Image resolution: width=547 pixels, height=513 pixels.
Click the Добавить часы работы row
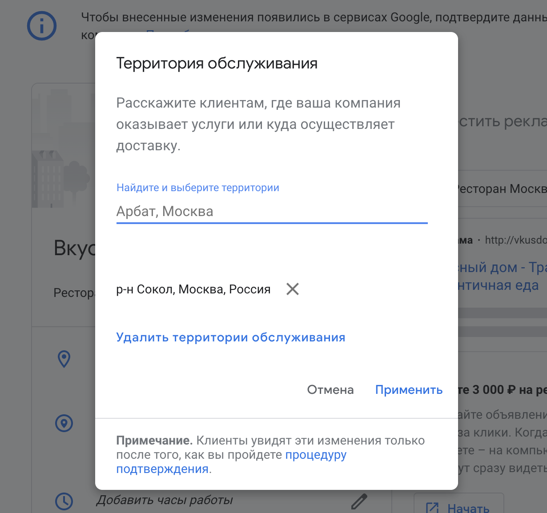[165, 501]
